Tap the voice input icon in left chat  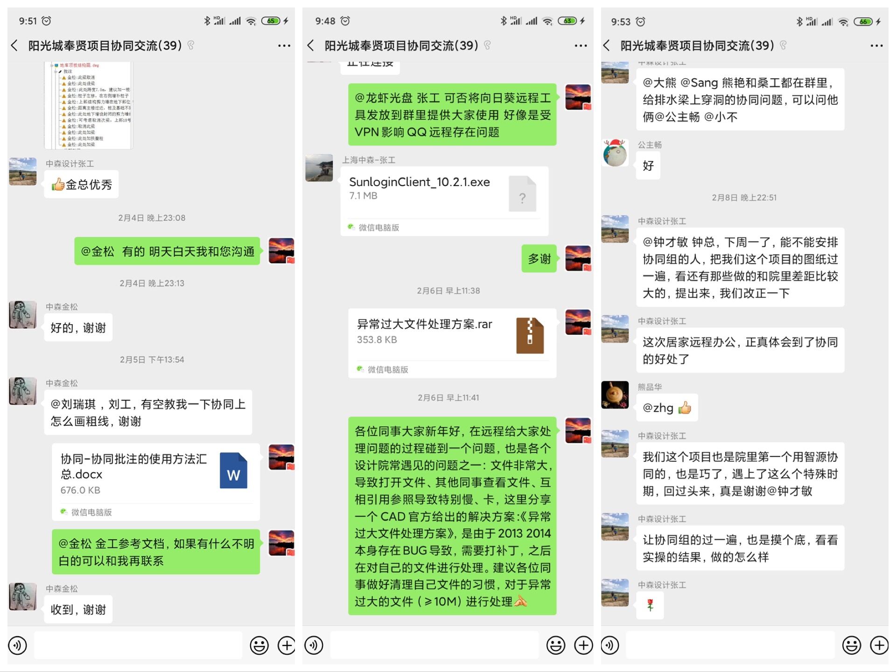17,645
